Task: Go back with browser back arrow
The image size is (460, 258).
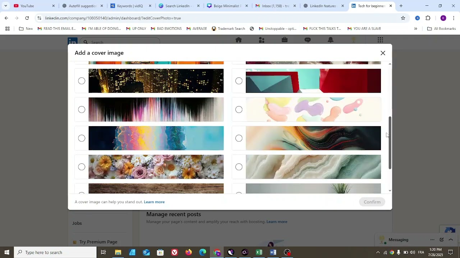Action: pyautogui.click(x=6, y=18)
